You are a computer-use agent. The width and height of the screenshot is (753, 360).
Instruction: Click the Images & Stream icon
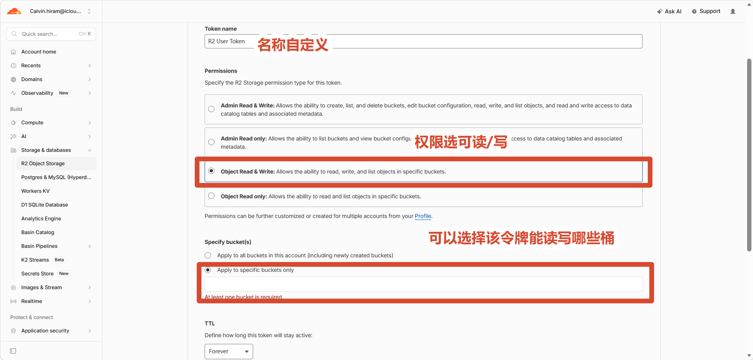[x=13, y=288]
